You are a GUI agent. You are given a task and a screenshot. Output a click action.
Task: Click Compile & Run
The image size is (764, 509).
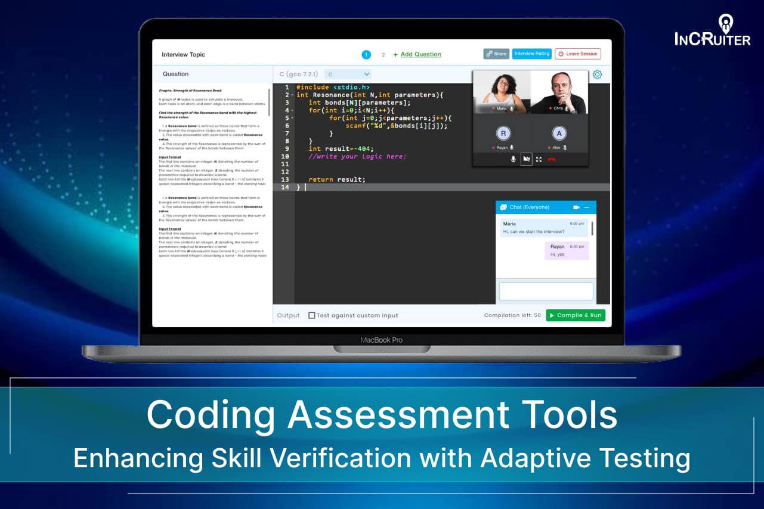click(576, 315)
